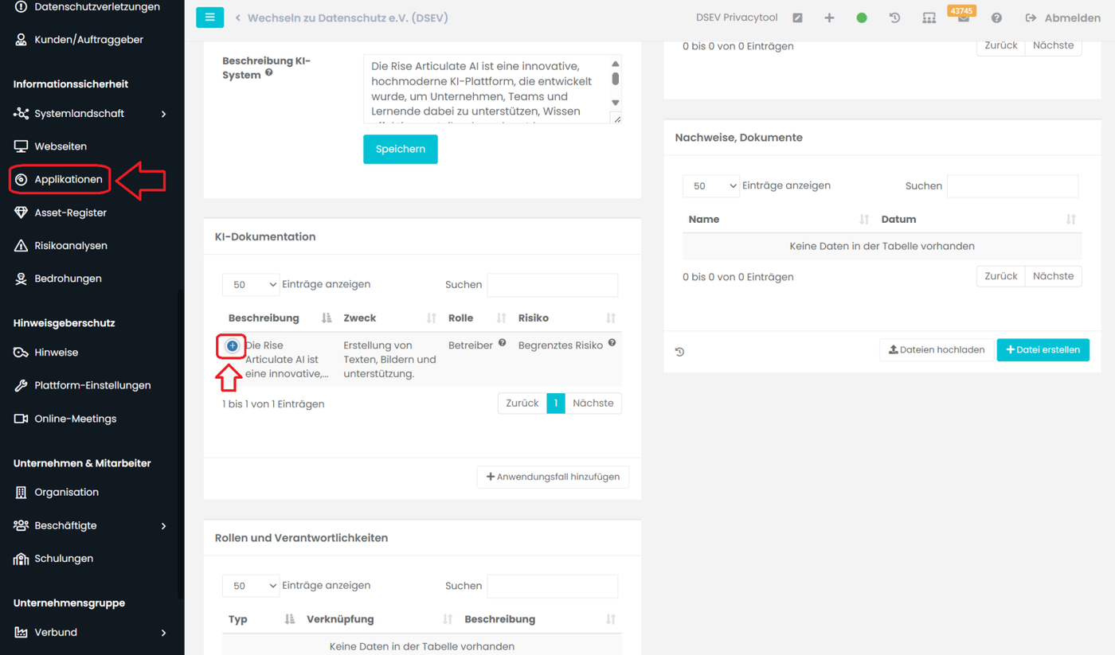The image size is (1115, 655).
Task: Click Anwendungsfall hinzufügen button
Action: tap(553, 477)
